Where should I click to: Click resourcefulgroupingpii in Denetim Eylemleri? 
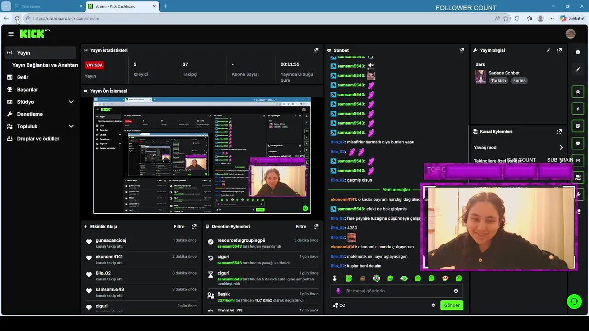[241, 240]
